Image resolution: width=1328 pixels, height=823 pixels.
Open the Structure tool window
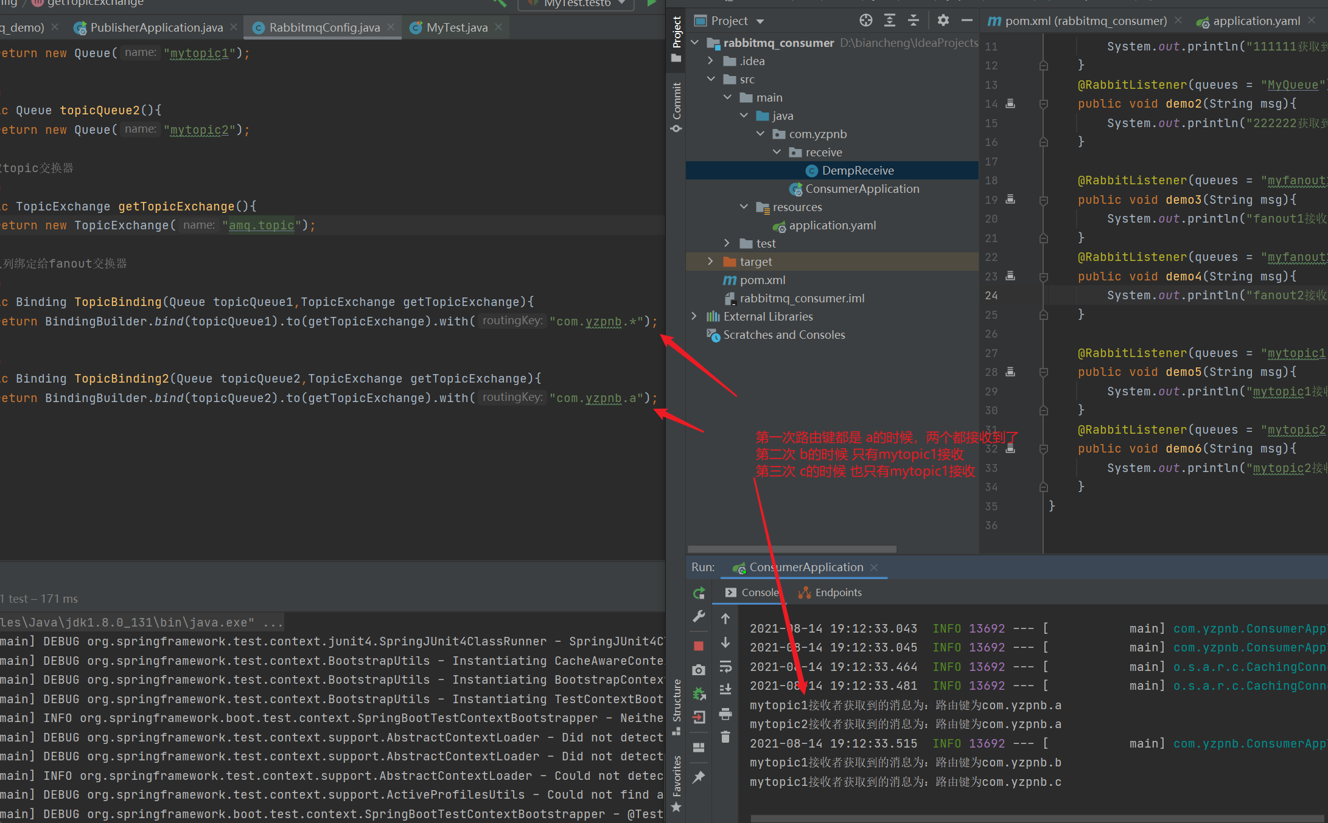pos(676,707)
